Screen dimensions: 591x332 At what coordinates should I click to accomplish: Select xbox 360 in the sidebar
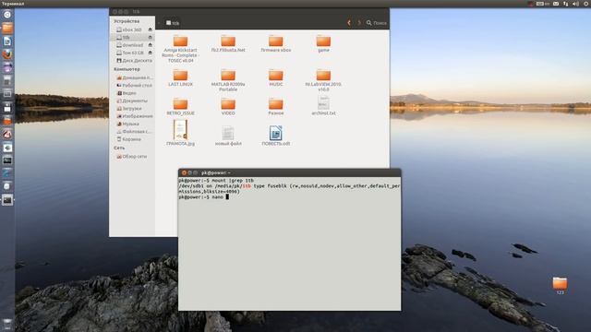click(x=131, y=30)
